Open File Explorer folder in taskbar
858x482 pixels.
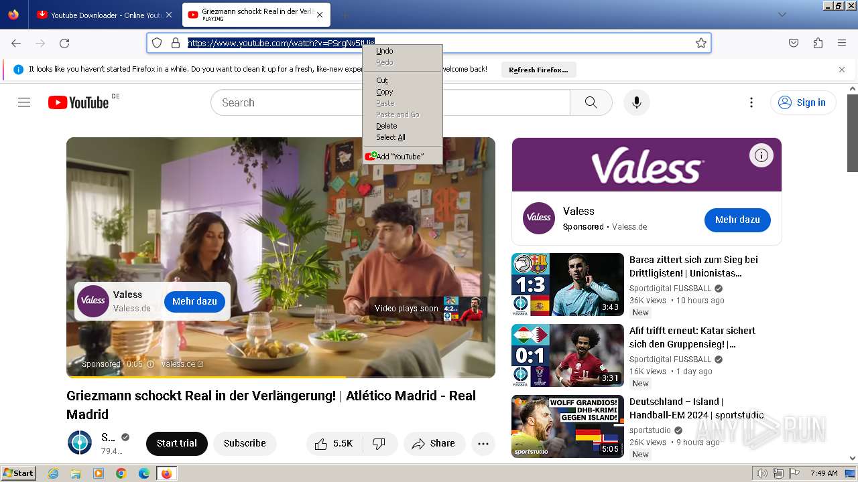point(76,473)
